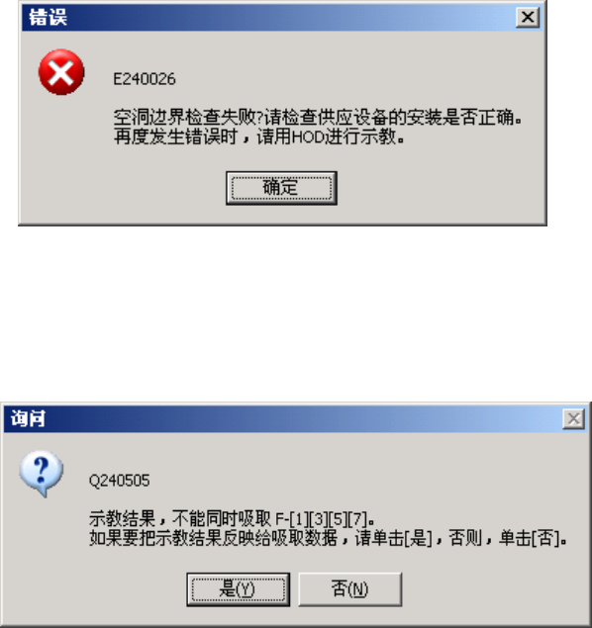Click the 错误 title text label
Image resolution: width=592 pixels, height=628 pixels.
coord(48,17)
